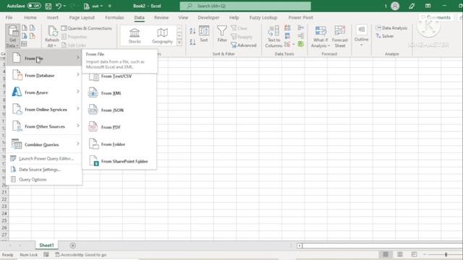The width and height of the screenshot is (463, 260).
Task: Choose From Online Services menu entry
Action: [43, 109]
